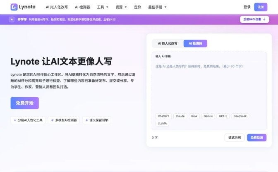Screen dimensions: 278x172
Task: Click the 注册 sign-up button
Action: pos(261,7)
